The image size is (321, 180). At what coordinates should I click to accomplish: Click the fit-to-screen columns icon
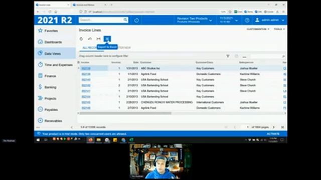98,39
